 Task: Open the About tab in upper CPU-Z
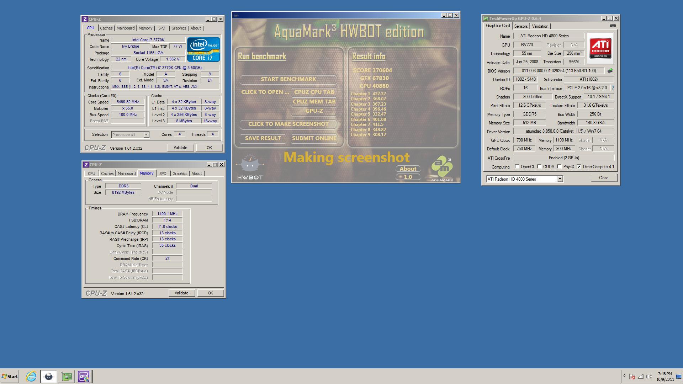196,28
